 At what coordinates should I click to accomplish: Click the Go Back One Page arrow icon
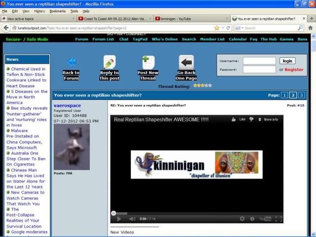coord(186,62)
